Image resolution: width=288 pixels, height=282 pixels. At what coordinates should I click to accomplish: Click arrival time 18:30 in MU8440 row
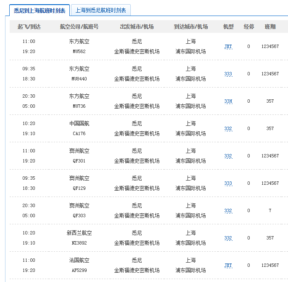click(x=29, y=79)
